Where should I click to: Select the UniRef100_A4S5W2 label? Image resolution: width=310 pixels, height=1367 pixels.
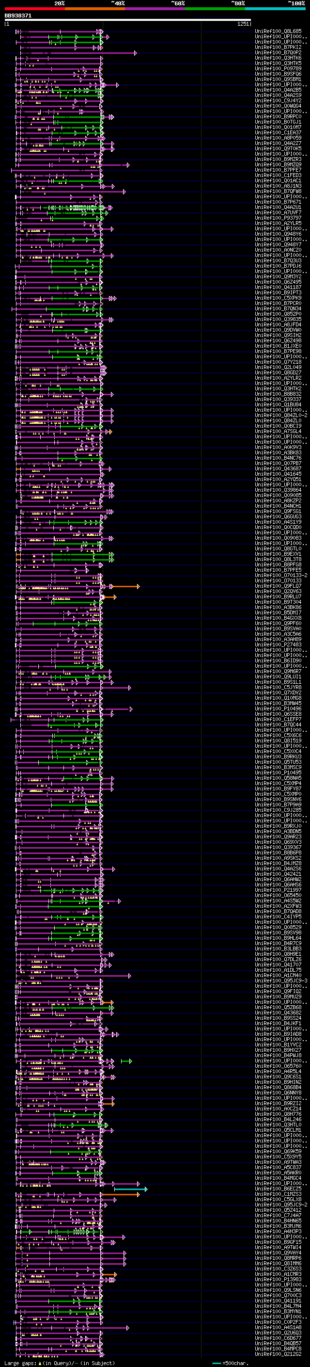278,901
